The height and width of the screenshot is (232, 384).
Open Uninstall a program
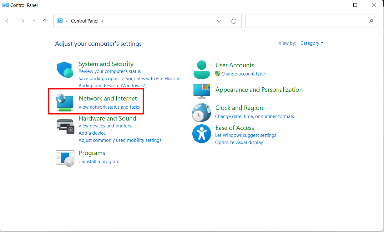click(x=99, y=161)
